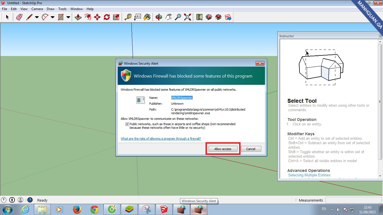The height and width of the screenshot is (215, 383).
Task: Toggle Instructor with question mark icon
Action: 30,200
